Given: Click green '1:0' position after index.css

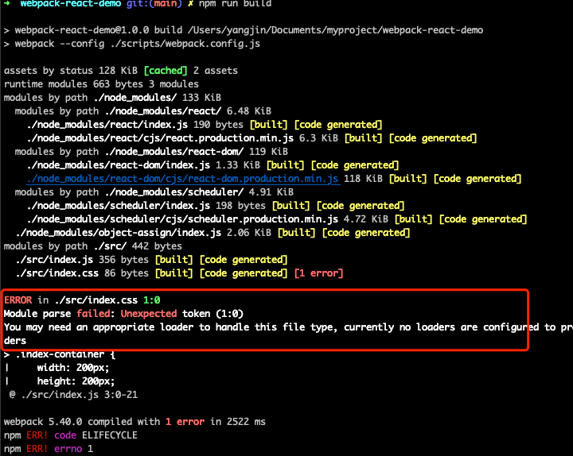Looking at the screenshot, I should 152,300.
